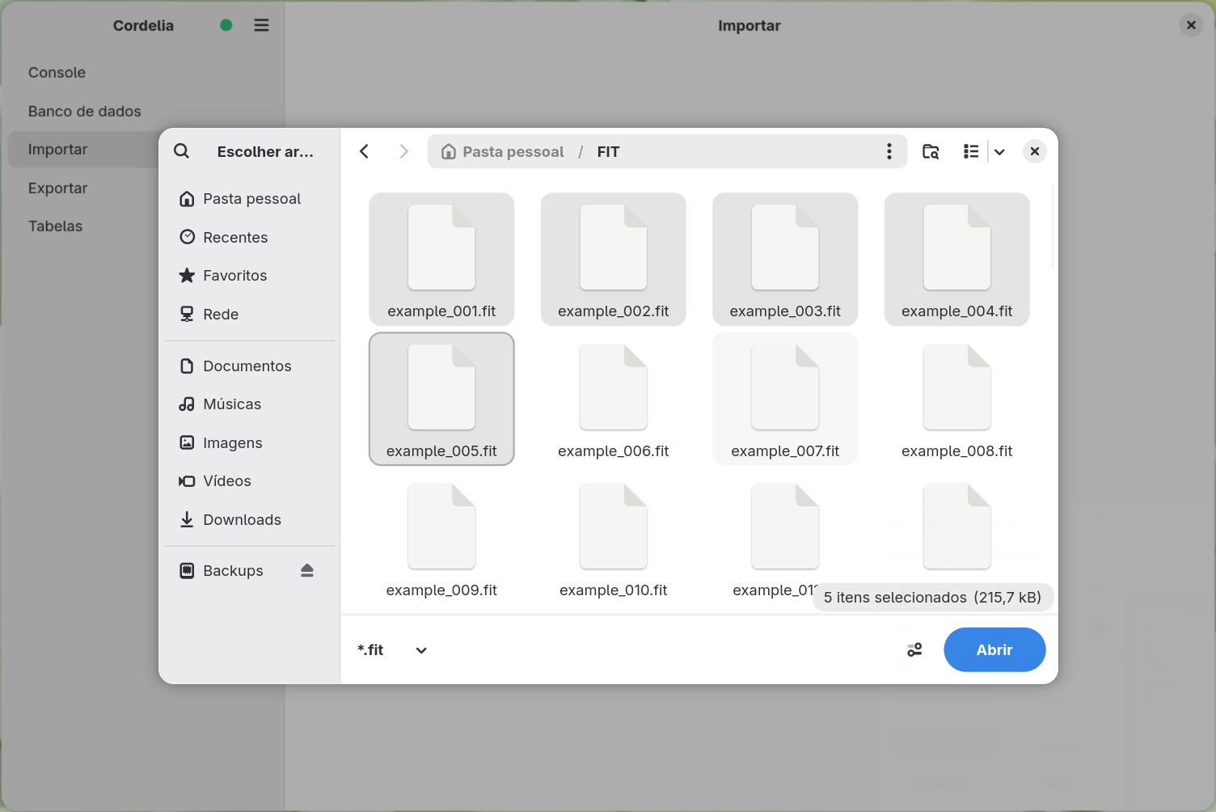The height and width of the screenshot is (812, 1216).
Task: Open path bar three-dot menu
Action: point(889,151)
